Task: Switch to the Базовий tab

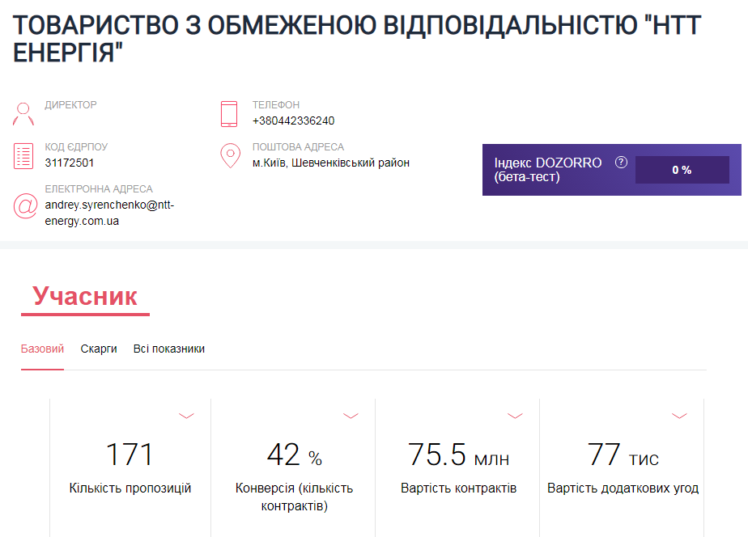Action: click(x=42, y=349)
